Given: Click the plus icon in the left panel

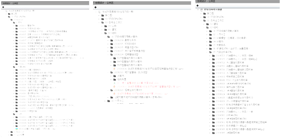Looking at the screenshot, I should pyautogui.click(x=3, y=7).
